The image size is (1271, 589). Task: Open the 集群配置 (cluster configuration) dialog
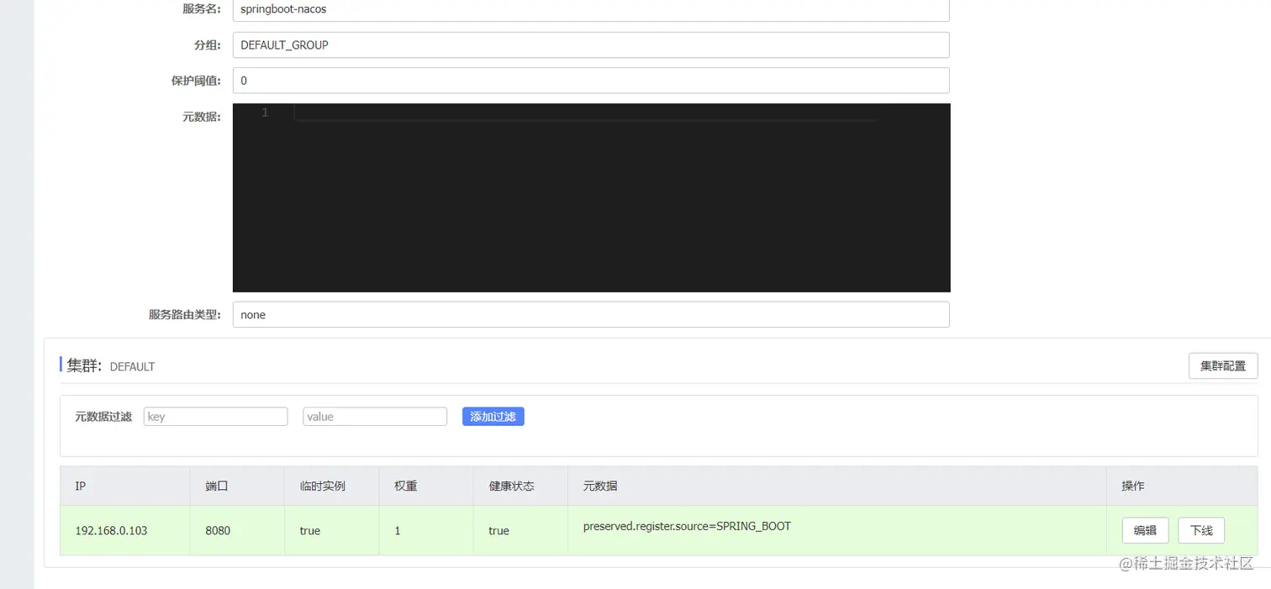(1222, 365)
